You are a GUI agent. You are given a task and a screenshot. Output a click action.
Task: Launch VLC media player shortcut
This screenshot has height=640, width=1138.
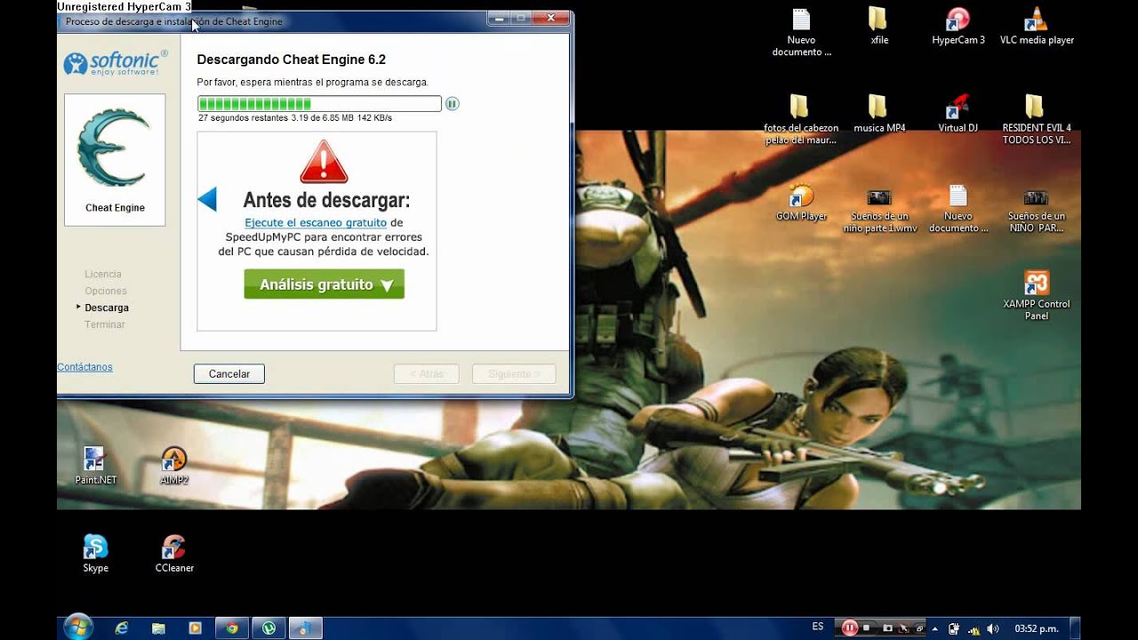tap(1037, 27)
